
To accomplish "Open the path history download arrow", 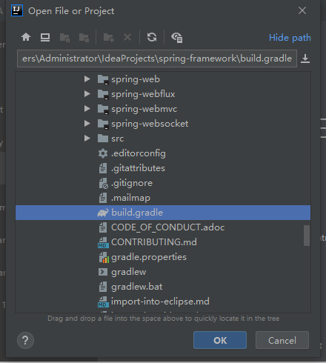I will (305, 59).
